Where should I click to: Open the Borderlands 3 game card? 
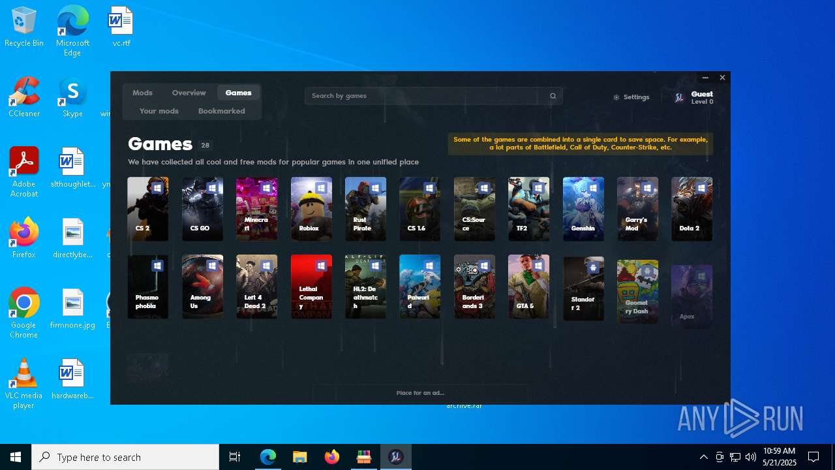474,287
